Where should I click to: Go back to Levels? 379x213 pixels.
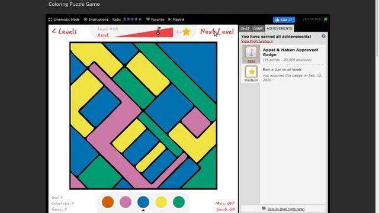point(65,31)
